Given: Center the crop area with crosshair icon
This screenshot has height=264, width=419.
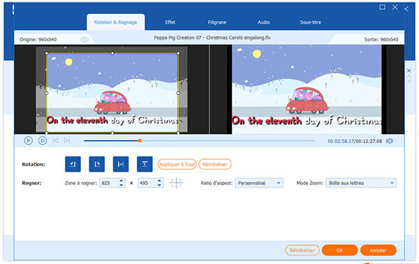Looking at the screenshot, I should [x=177, y=183].
